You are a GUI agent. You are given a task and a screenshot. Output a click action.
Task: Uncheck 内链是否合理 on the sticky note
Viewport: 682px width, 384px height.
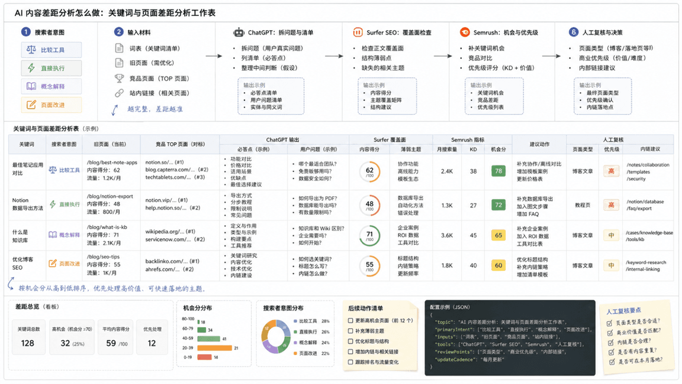pos(611,343)
